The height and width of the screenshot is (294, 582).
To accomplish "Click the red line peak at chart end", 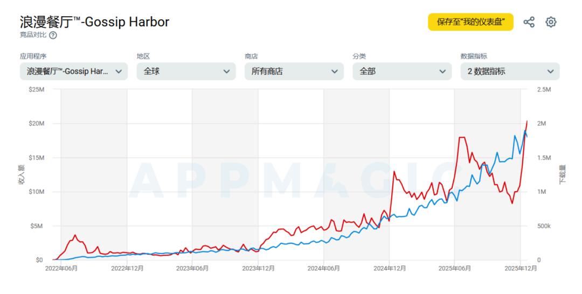I will [526, 121].
